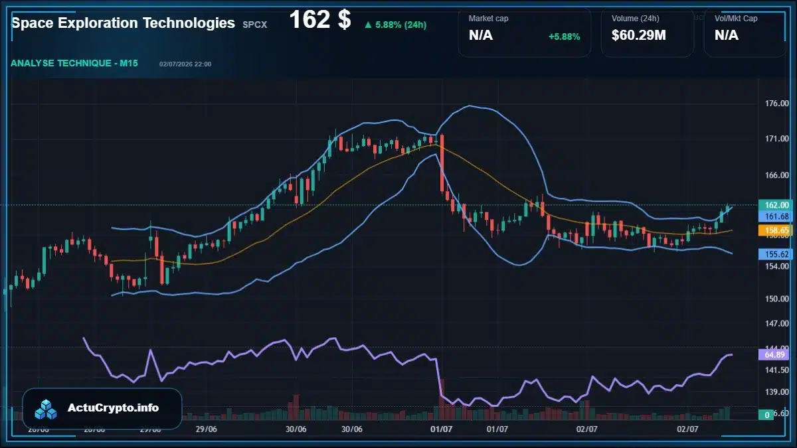
Task: Click the Space Exploration Technologies title
Action: (124, 23)
